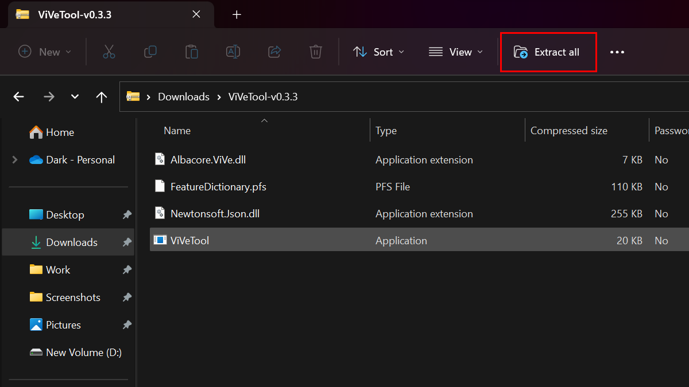
Task: Expand the Dark - Personal OneDrive node
Action: tap(15, 160)
